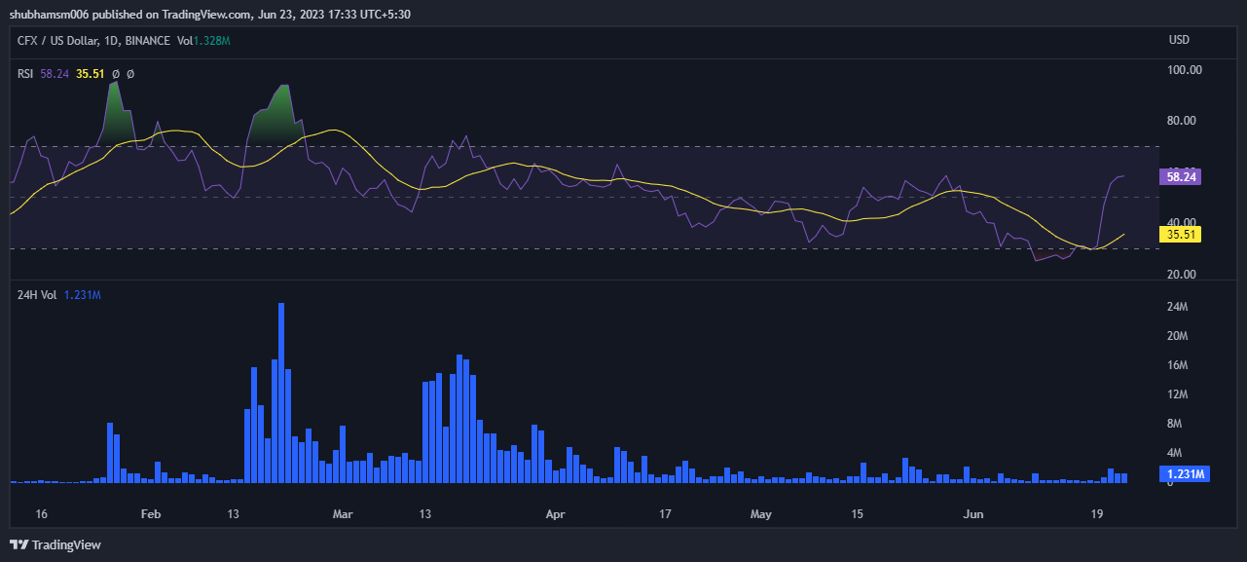This screenshot has width=1247, height=562.
Task: Click the RSI legend value 58.24
Action: 55,73
